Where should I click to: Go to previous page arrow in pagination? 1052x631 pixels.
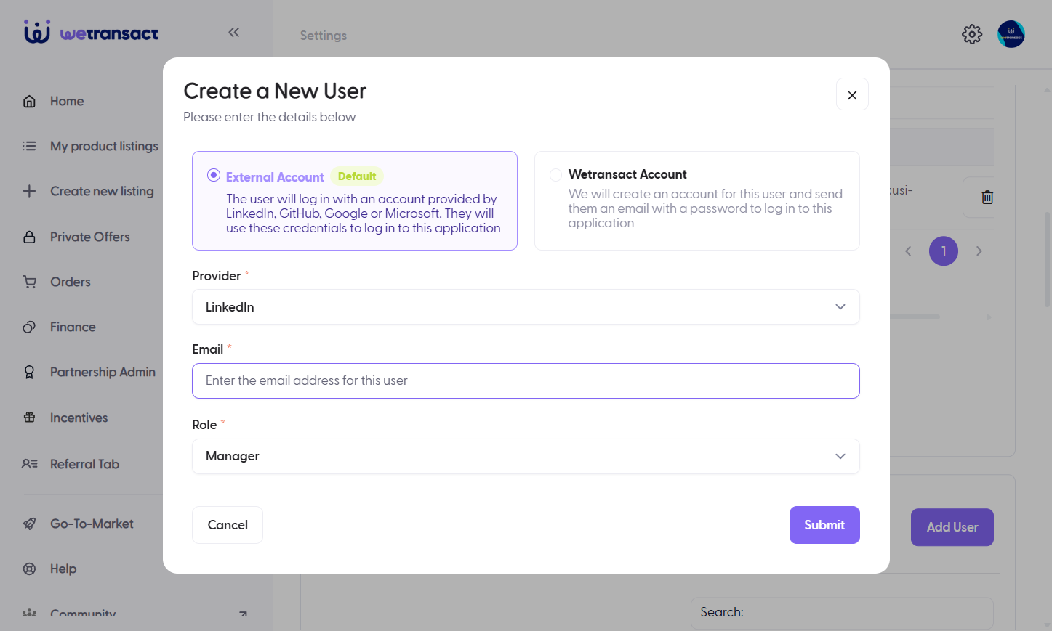click(x=908, y=251)
